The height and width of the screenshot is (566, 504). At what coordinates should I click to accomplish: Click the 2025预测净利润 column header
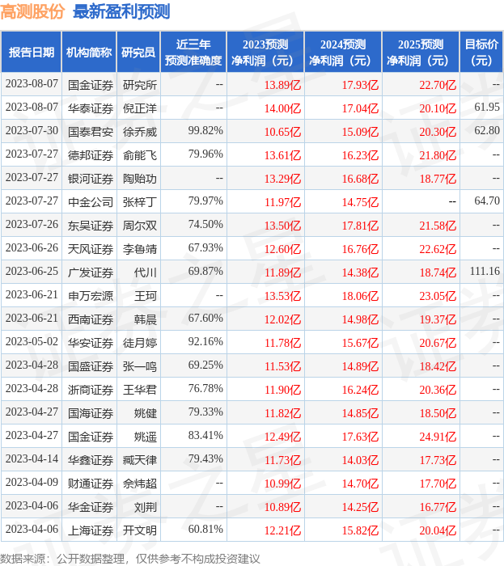(x=421, y=52)
